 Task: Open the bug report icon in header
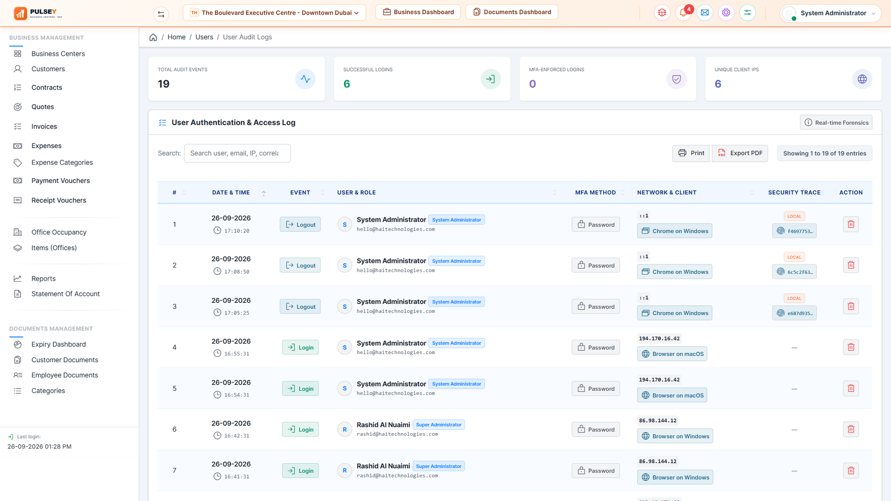(662, 12)
